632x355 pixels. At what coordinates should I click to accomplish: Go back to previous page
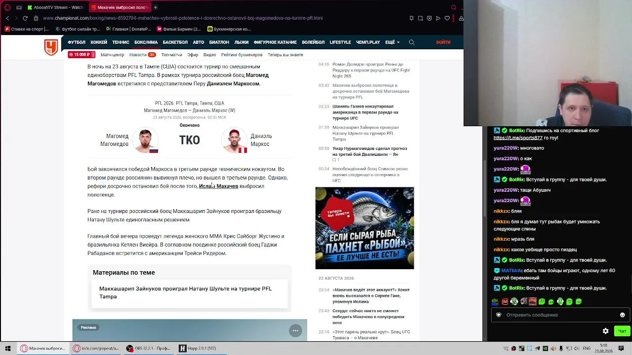[7, 18]
